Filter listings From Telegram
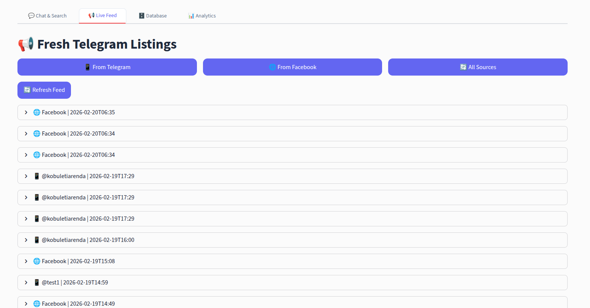590x308 pixels. [x=107, y=67]
